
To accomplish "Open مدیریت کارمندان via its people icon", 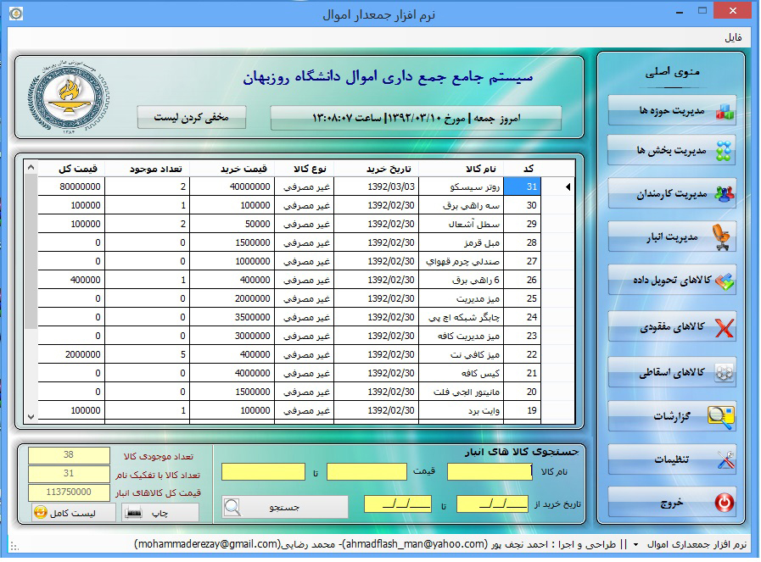I will 725,194.
